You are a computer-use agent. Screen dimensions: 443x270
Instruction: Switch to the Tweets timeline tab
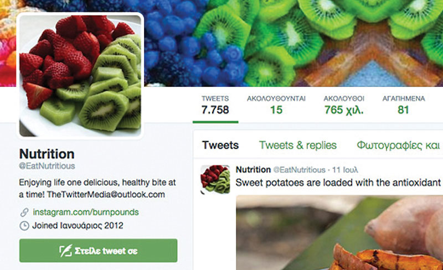coord(220,145)
